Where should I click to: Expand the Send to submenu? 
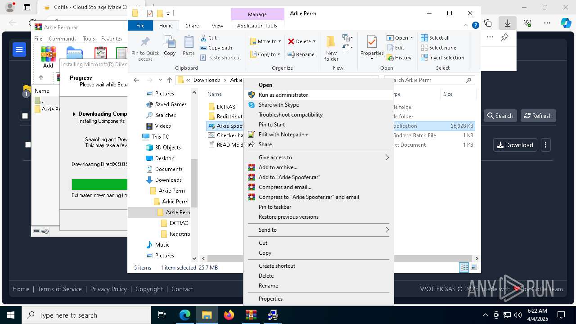[318, 230]
